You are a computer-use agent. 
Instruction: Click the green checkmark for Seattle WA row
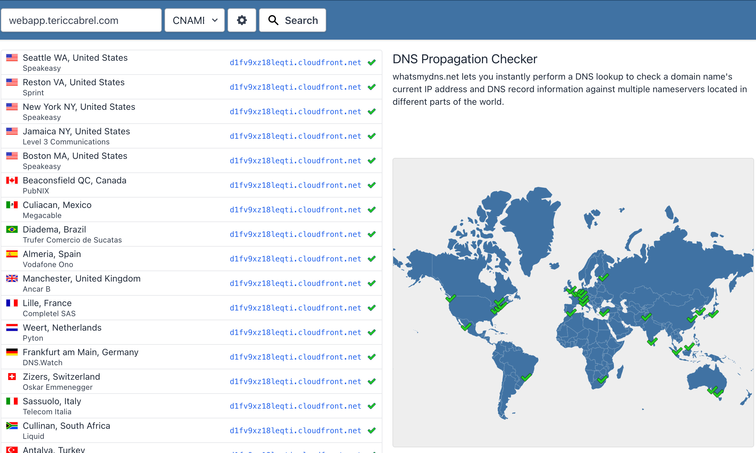372,62
